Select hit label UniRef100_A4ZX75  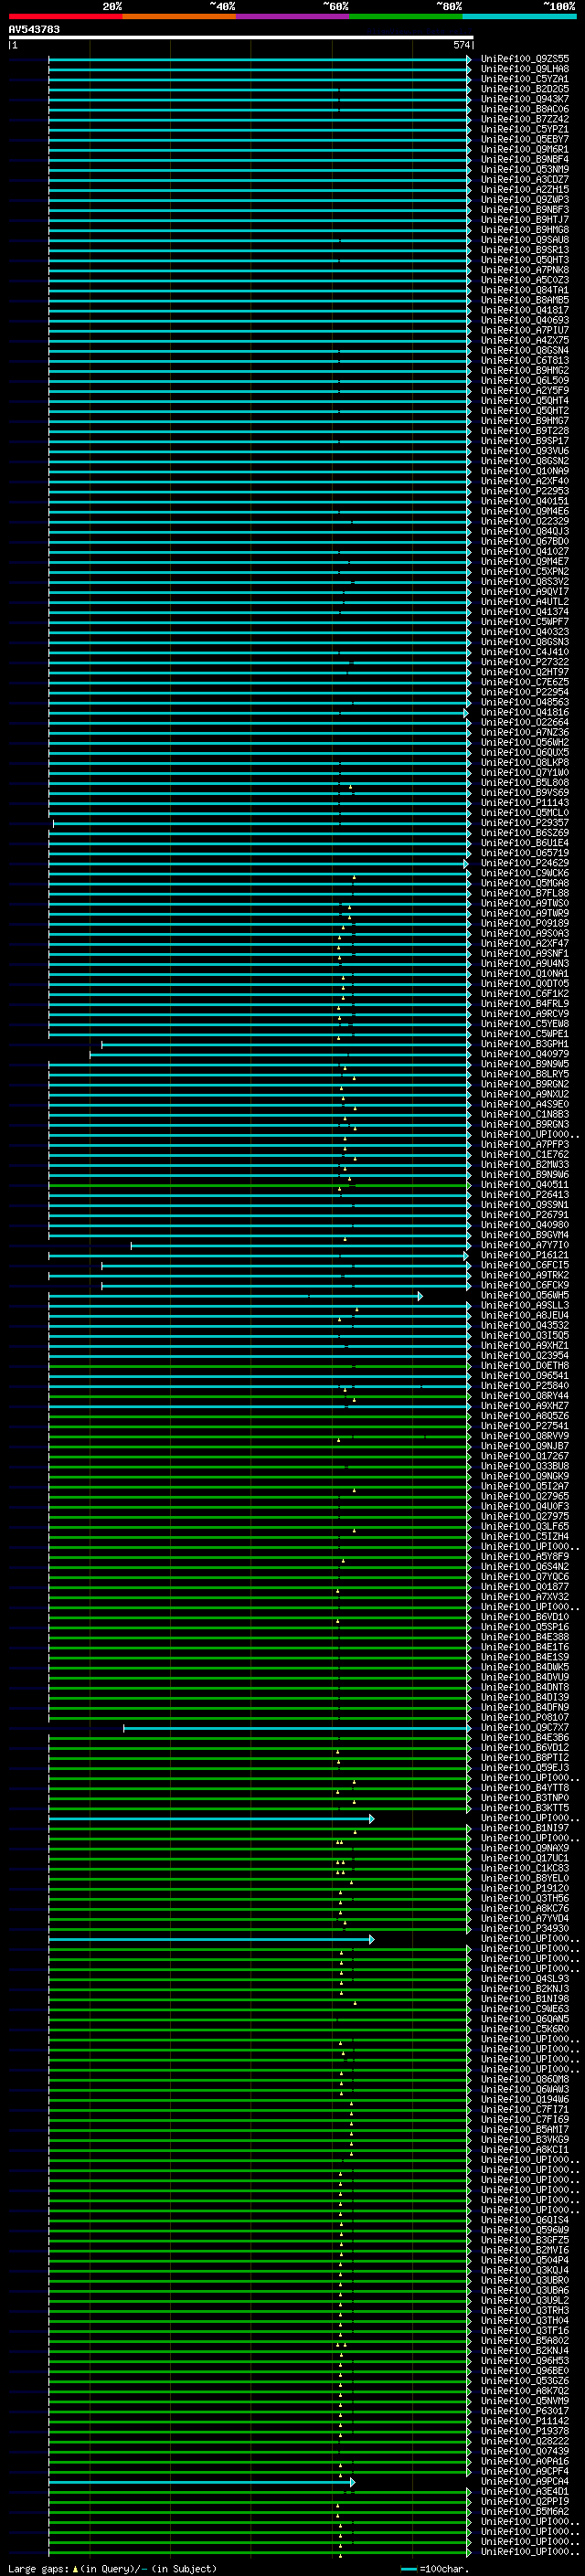tap(525, 341)
